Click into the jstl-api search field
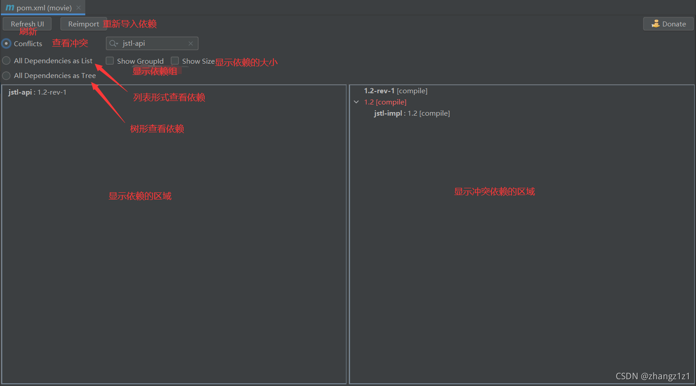The height and width of the screenshot is (386, 696). (x=153, y=43)
